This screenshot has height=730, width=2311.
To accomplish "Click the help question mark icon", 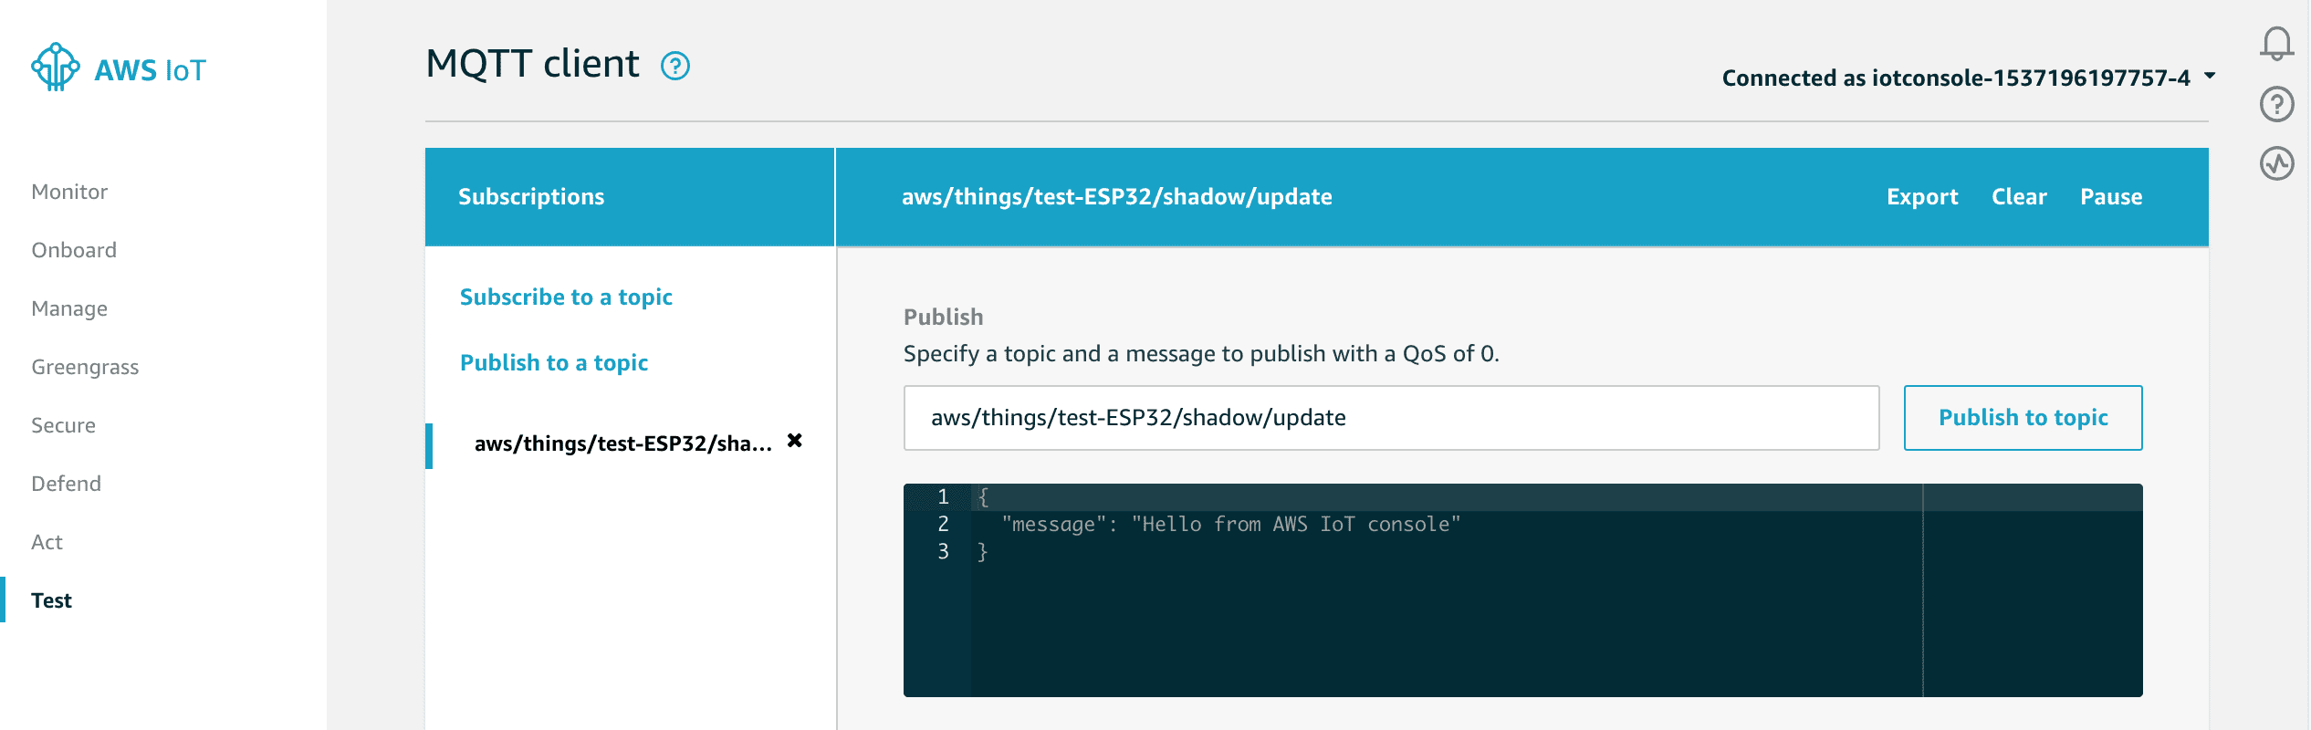I will tap(2276, 104).
